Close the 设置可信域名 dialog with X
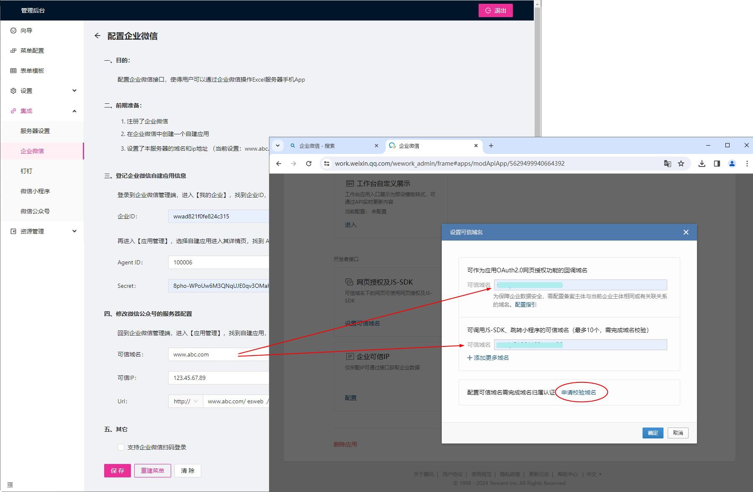 pos(686,232)
